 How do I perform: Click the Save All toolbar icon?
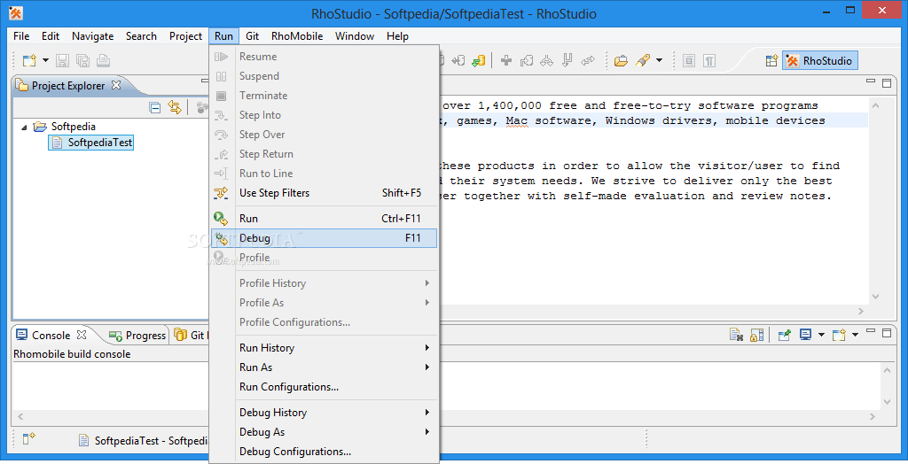click(82, 61)
